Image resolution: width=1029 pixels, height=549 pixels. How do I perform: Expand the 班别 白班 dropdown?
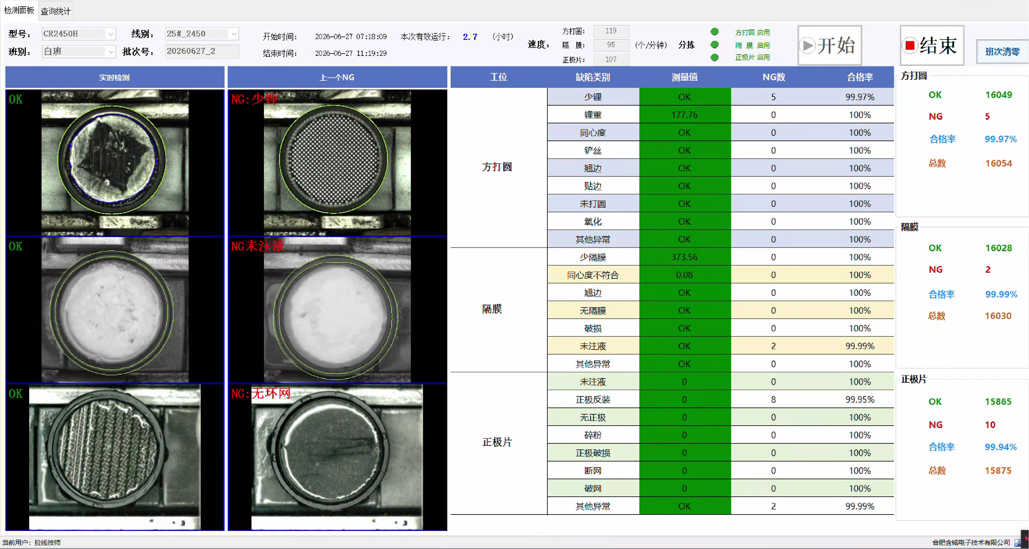pos(79,51)
